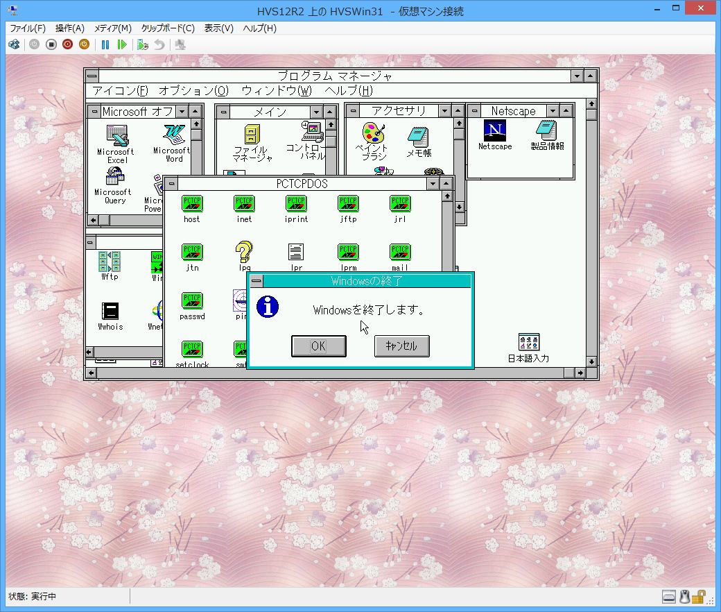Select the lpr document icon

click(296, 257)
